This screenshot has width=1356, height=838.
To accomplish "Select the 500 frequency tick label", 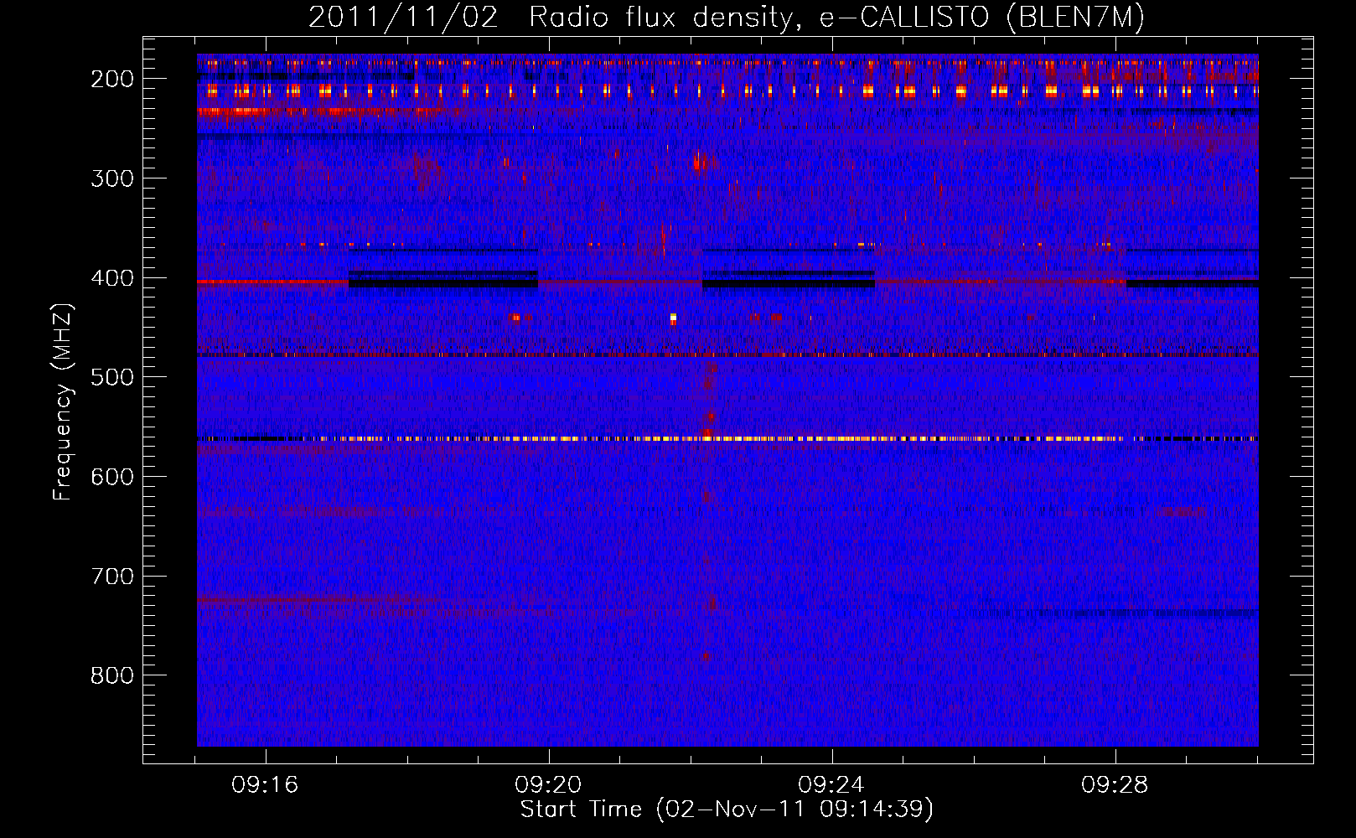I will [112, 377].
